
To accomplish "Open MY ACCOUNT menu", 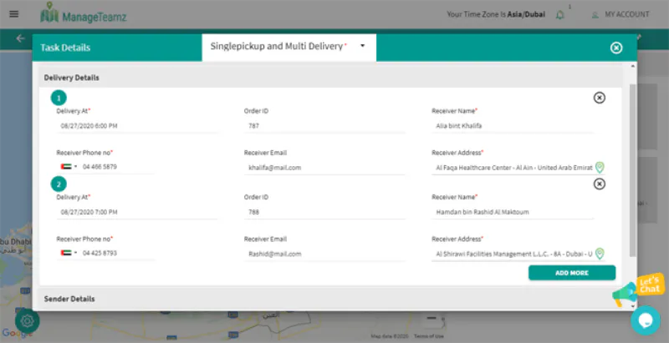I will tap(621, 14).
